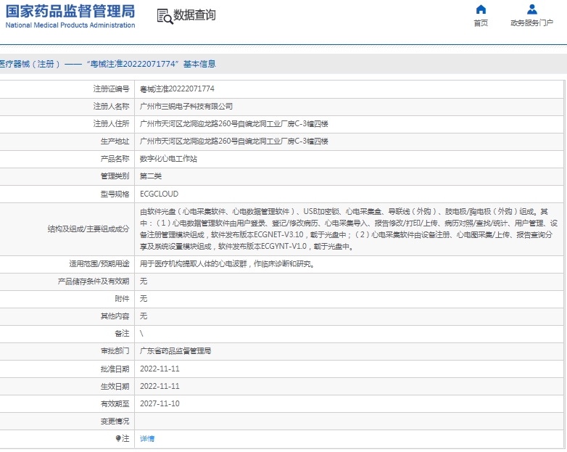Click the 数据查询 magnifier document icon

(x=165, y=16)
